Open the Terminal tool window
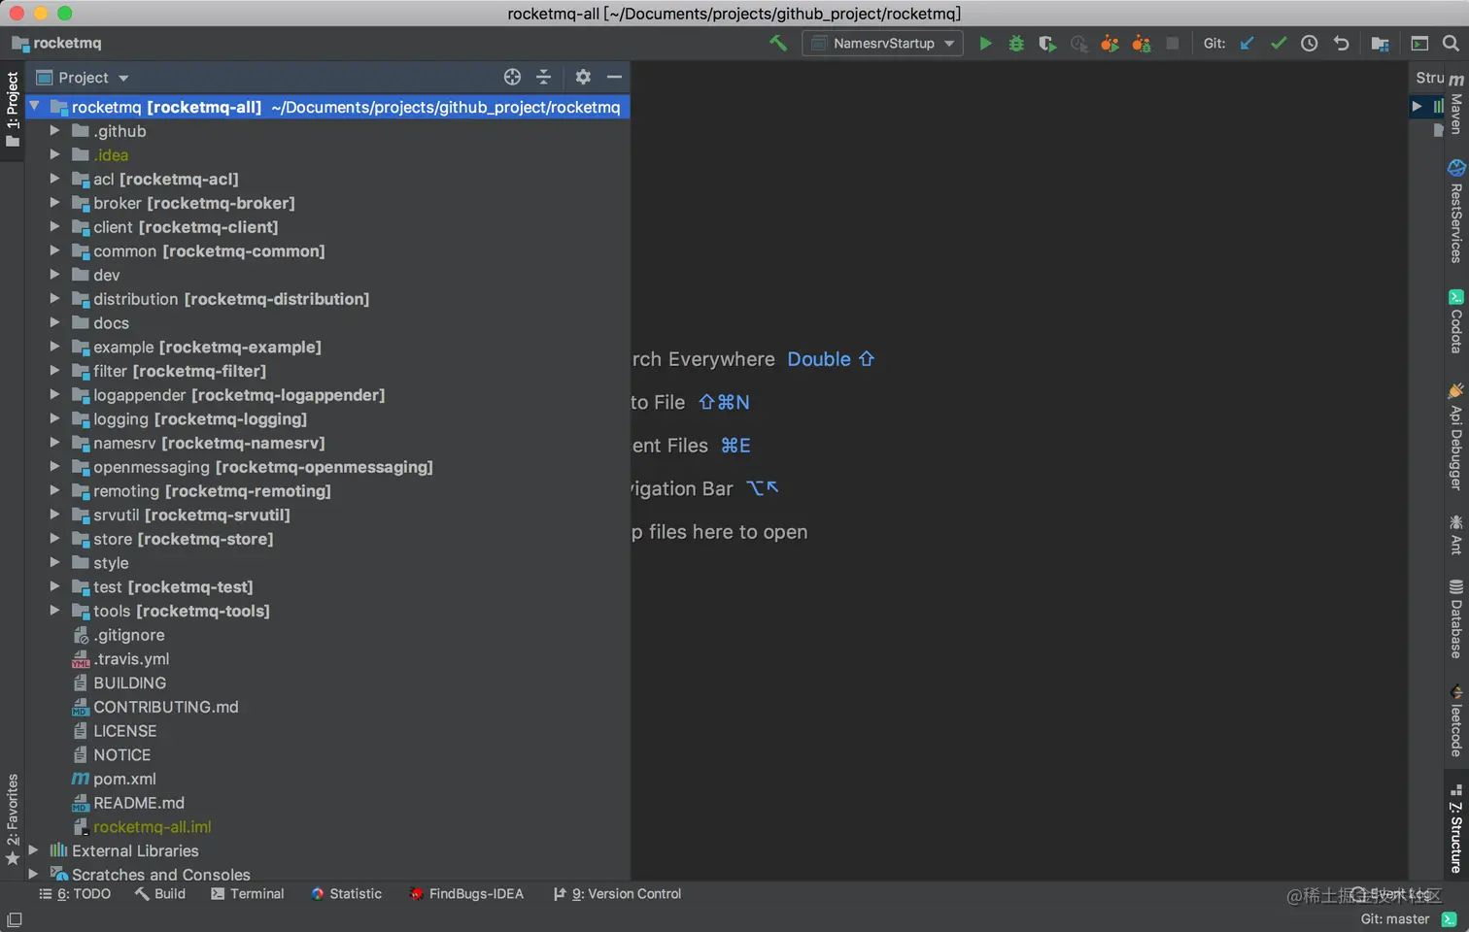Viewport: 1469px width, 932px height. [x=248, y=894]
